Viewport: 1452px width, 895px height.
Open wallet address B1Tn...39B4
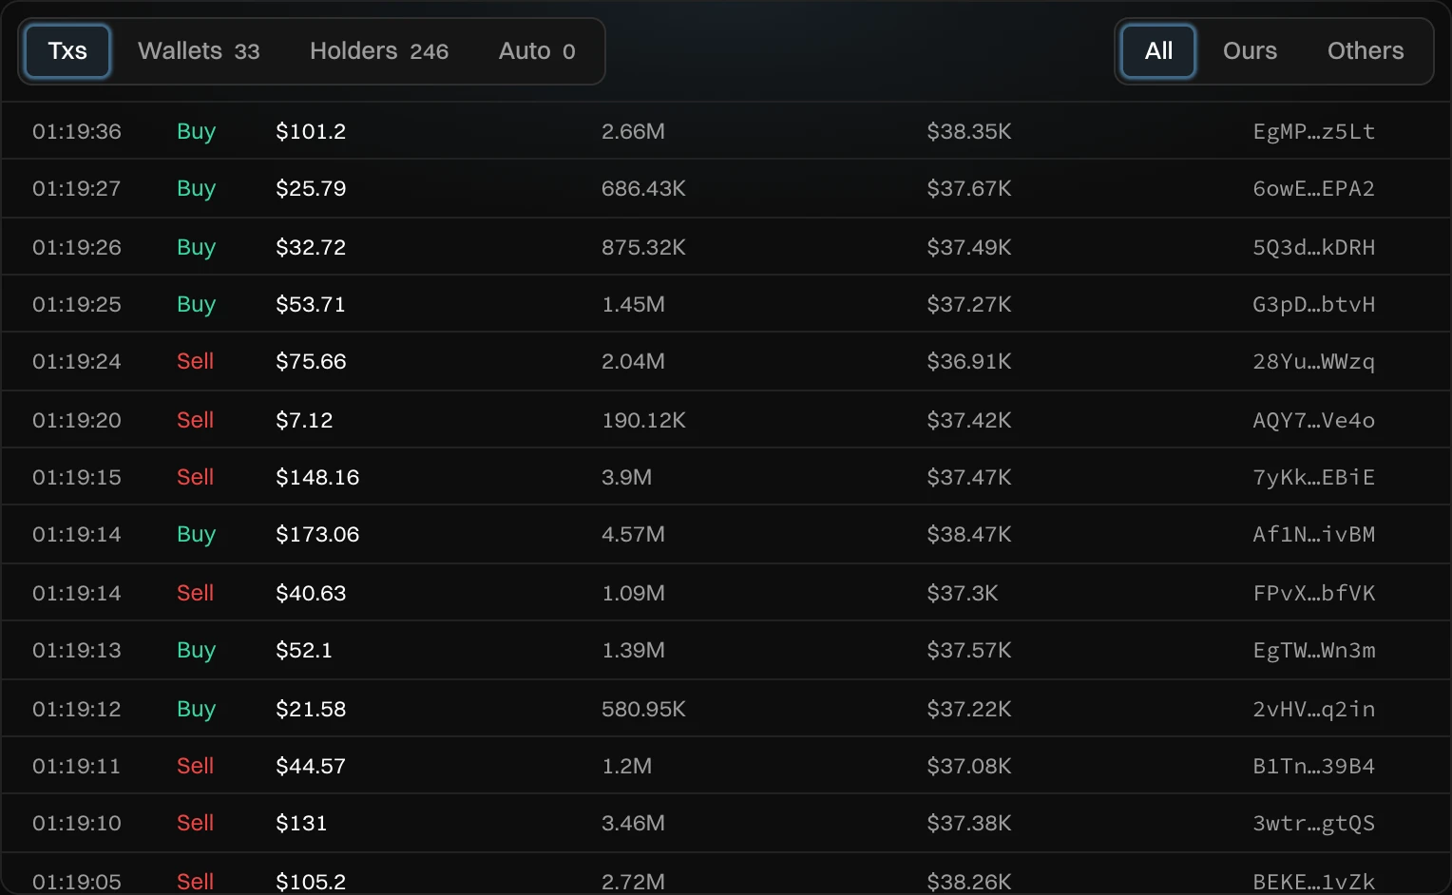[1314, 766]
